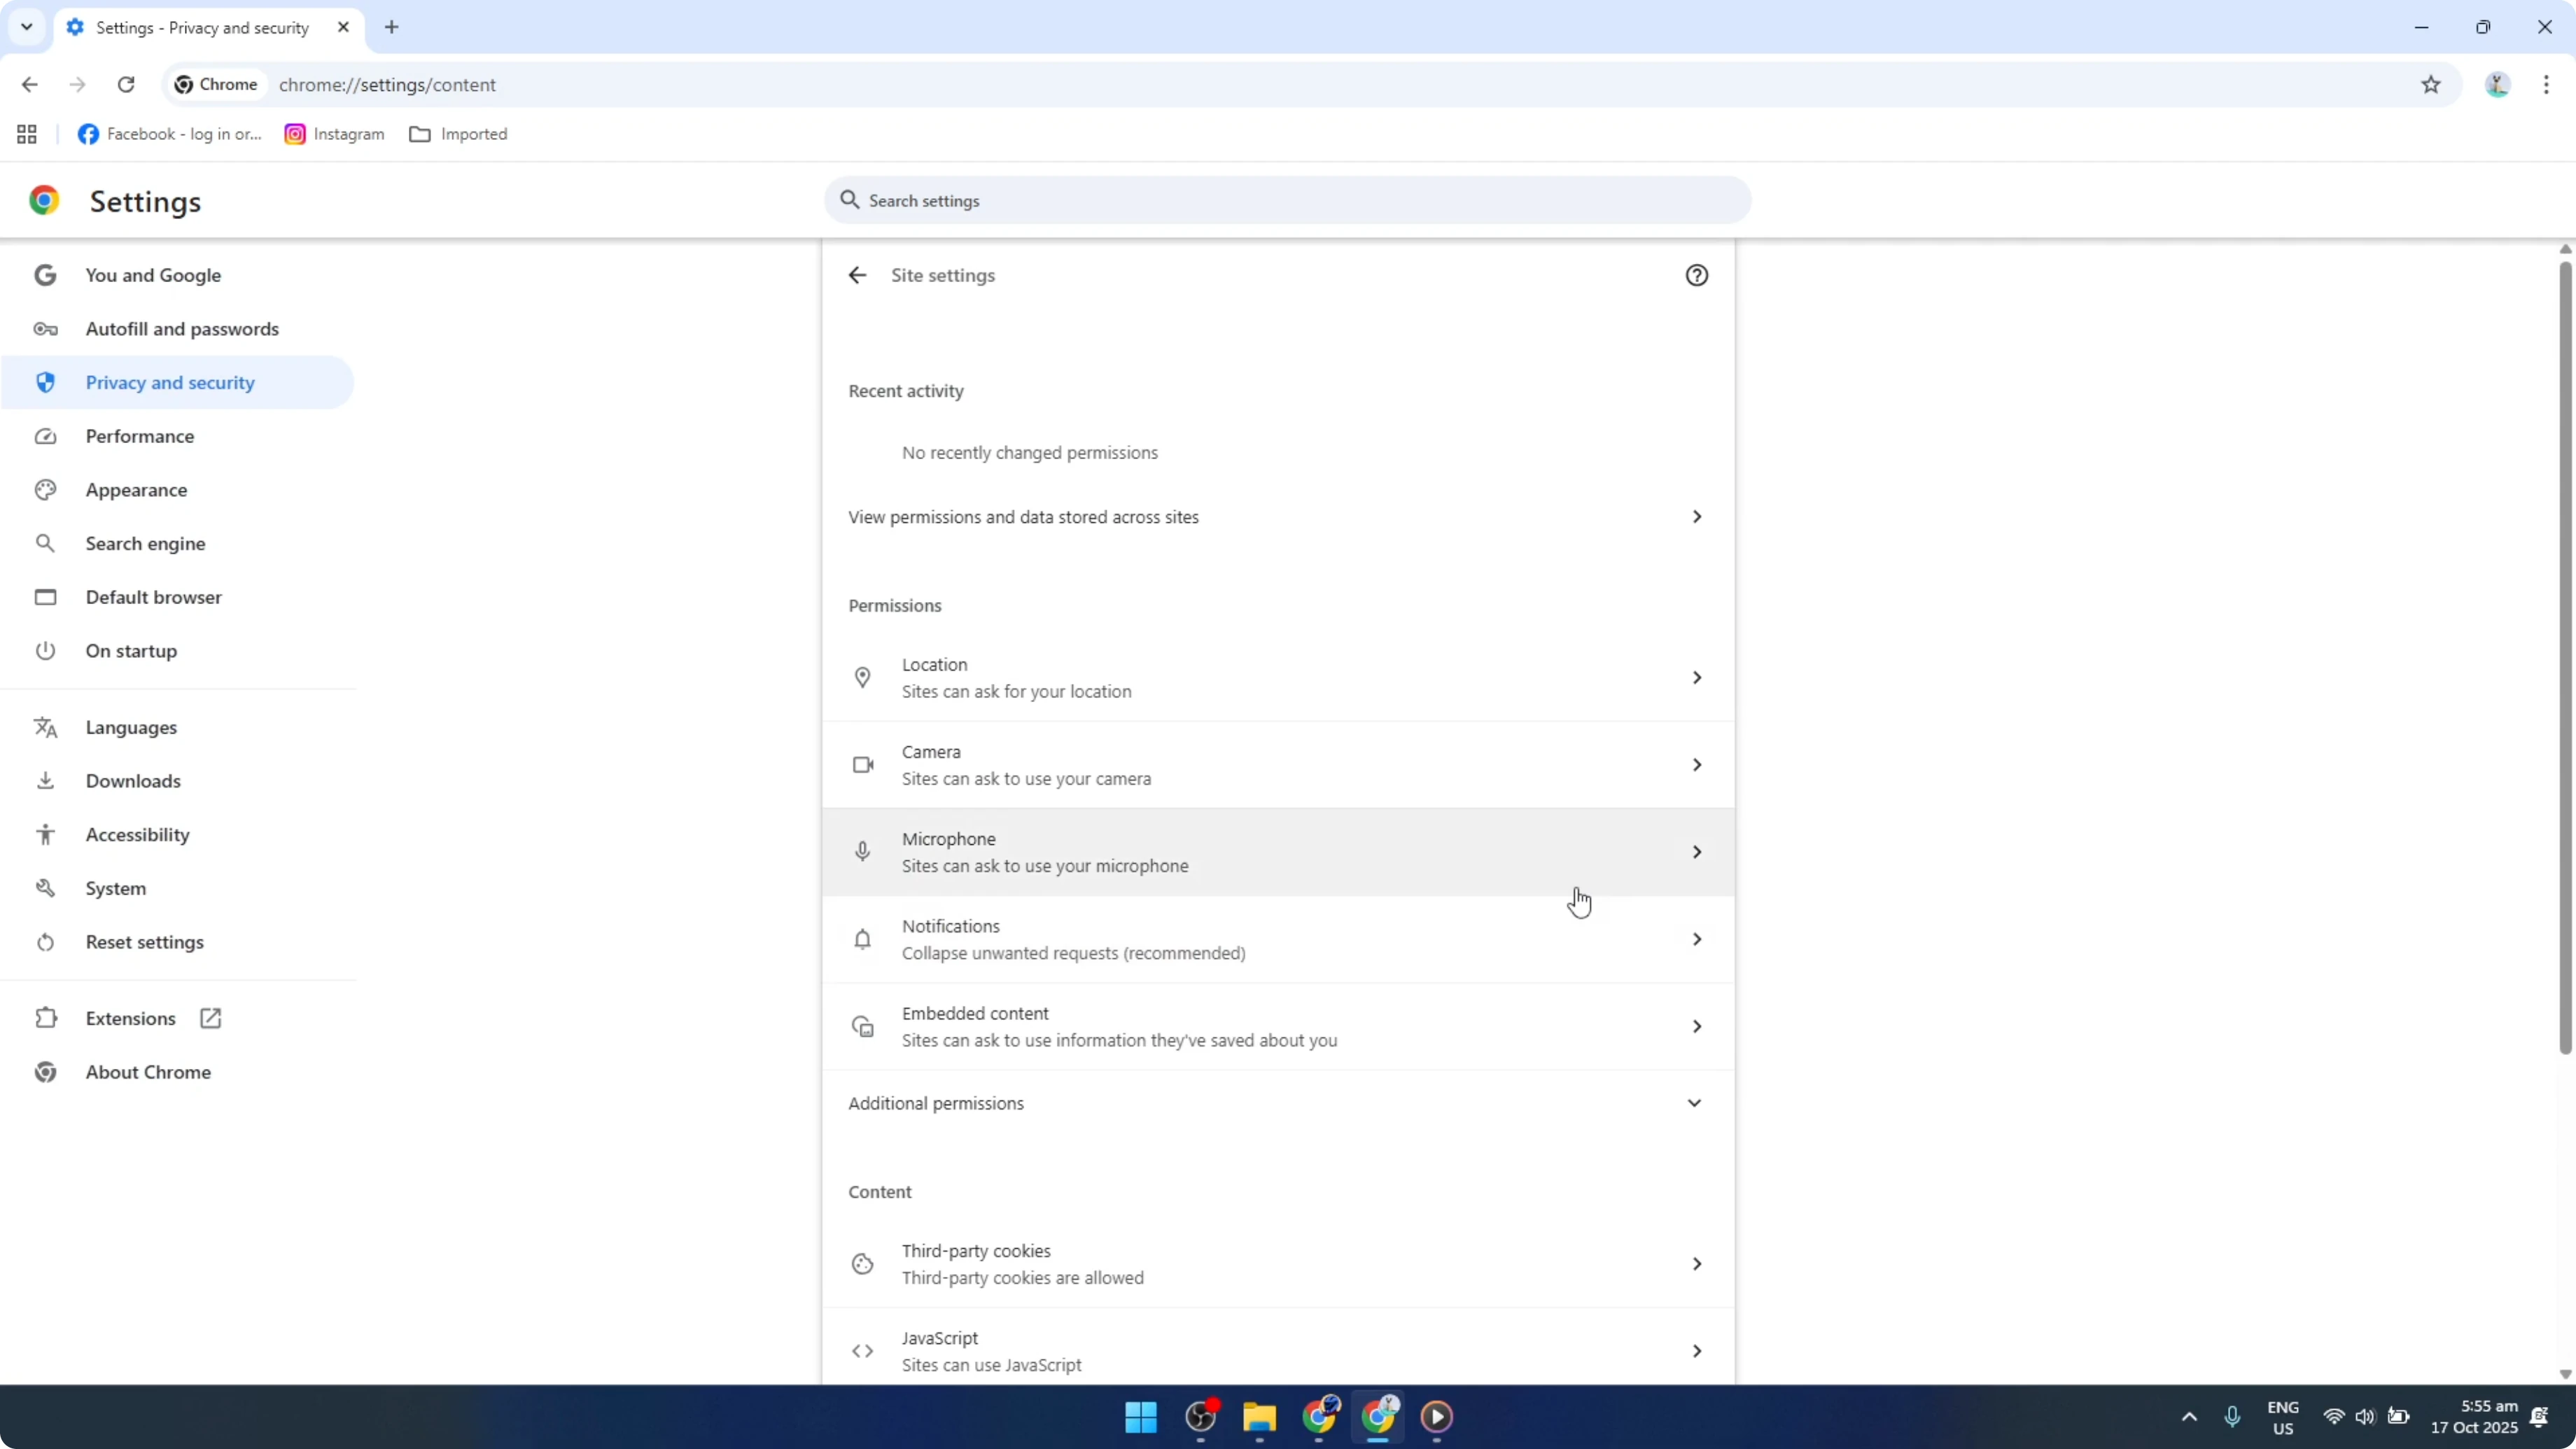Open the Instagram bookmark
This screenshot has width=2576, height=1449.
(334, 133)
